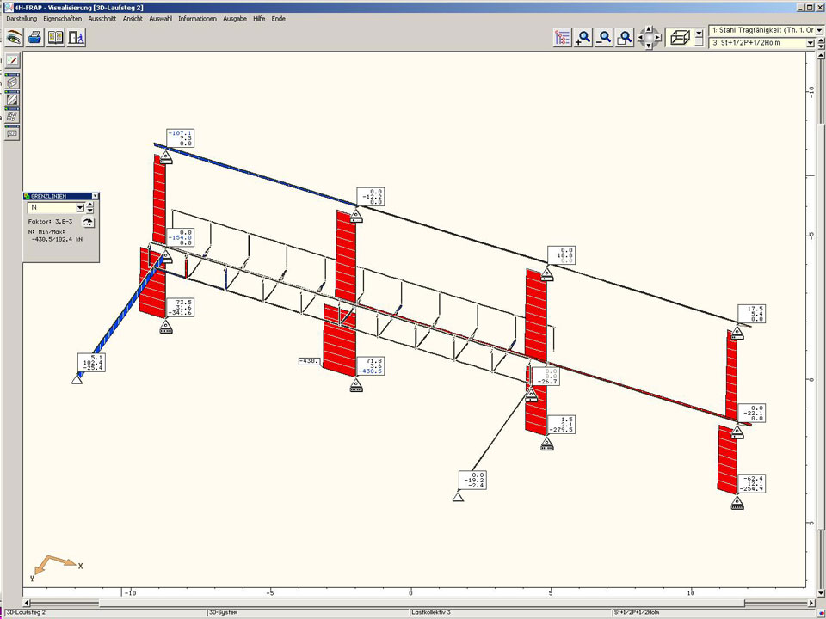Viewport: 826px width, 619px height.
Task: Click the zoom in magnifier icon
Action: click(x=584, y=38)
